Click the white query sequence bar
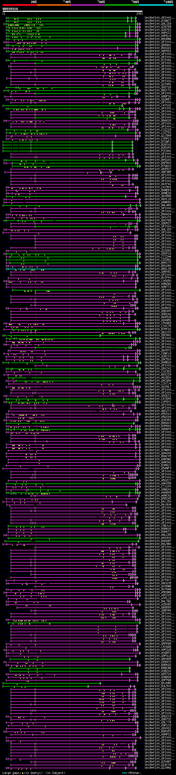 pyautogui.click(x=73, y=12)
